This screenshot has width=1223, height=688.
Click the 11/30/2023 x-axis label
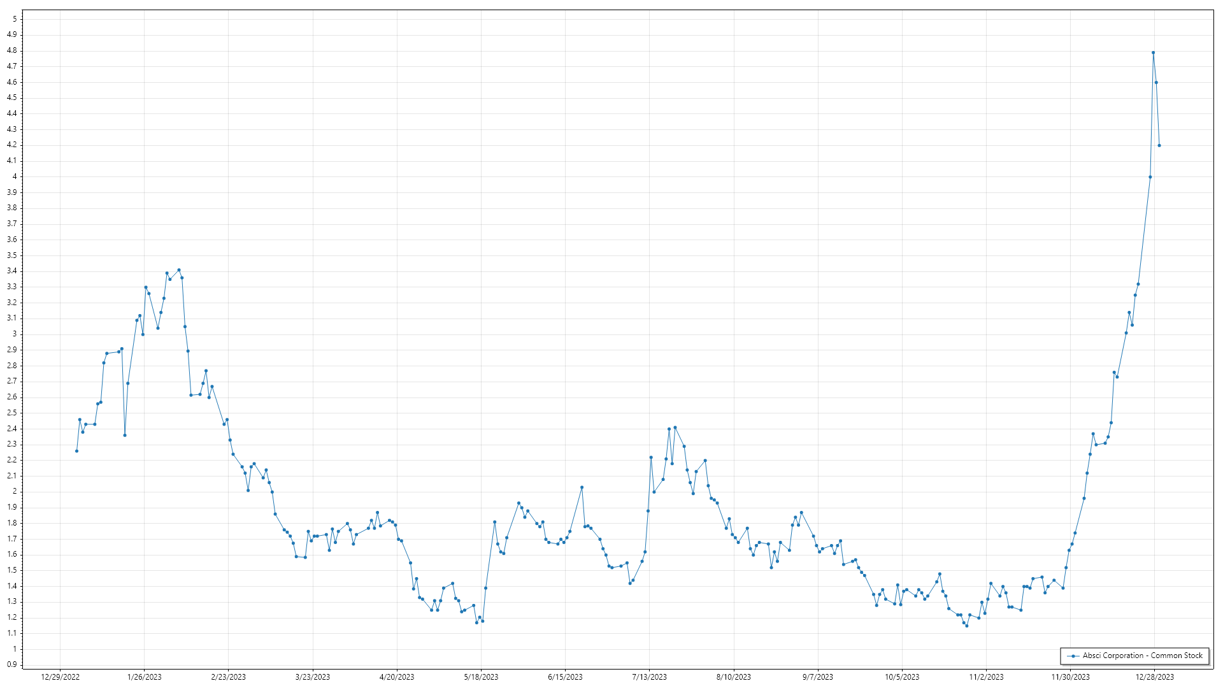coord(1070,677)
